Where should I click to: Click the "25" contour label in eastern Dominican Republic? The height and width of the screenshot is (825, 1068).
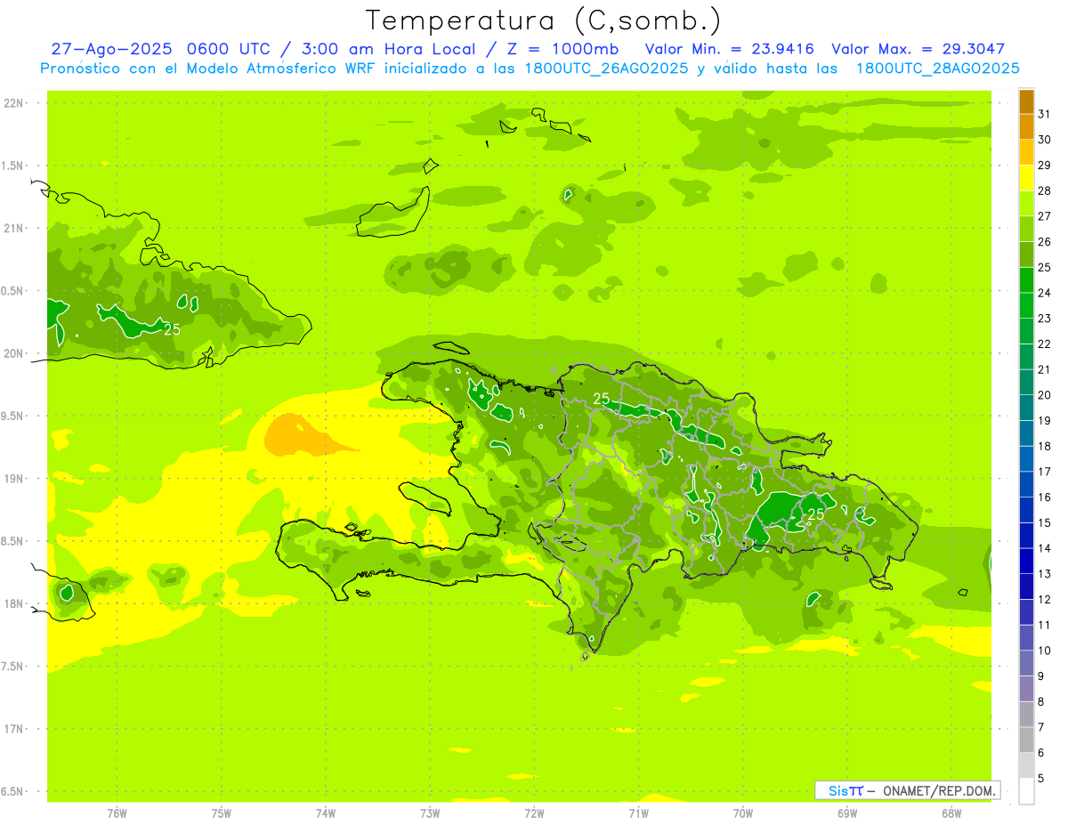[x=815, y=514]
